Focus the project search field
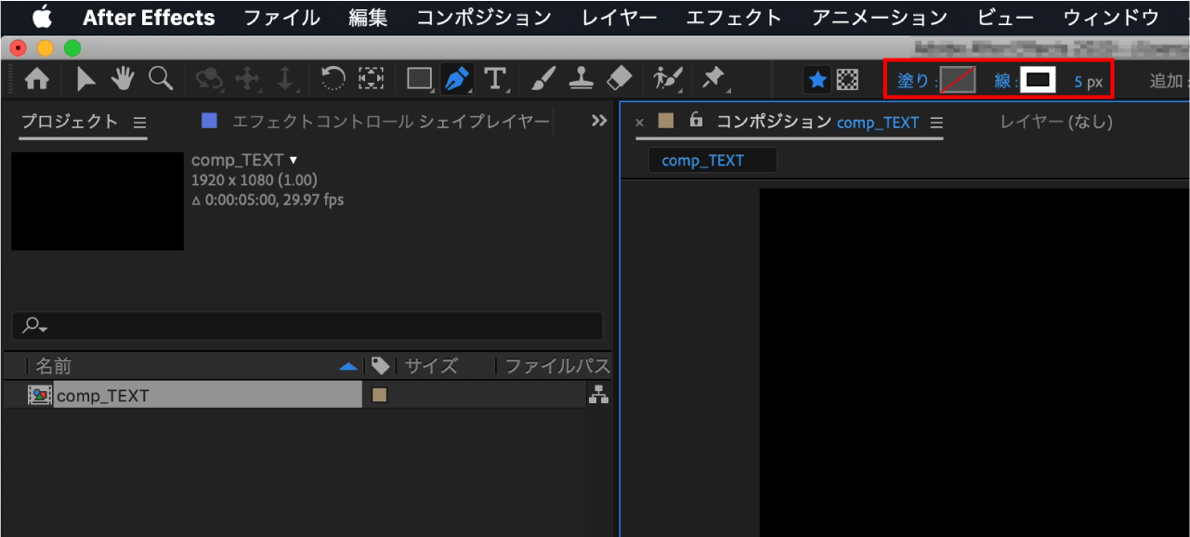The image size is (1190, 537). pos(307,325)
